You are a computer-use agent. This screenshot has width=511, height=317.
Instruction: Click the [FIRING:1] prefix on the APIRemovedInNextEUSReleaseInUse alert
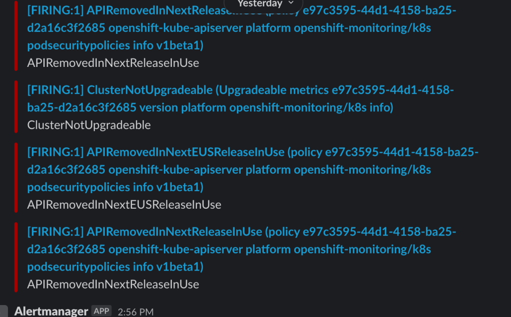tap(55, 152)
